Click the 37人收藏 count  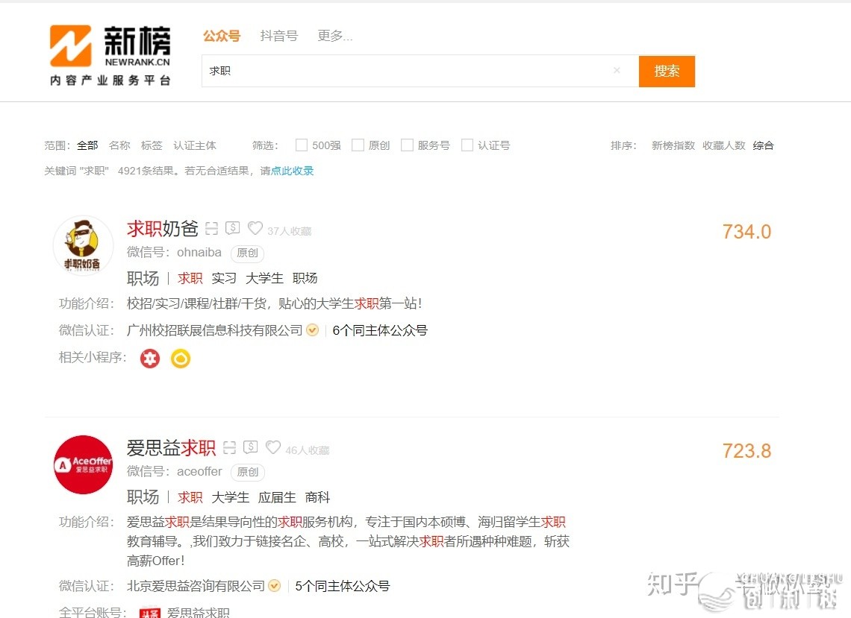tap(290, 232)
